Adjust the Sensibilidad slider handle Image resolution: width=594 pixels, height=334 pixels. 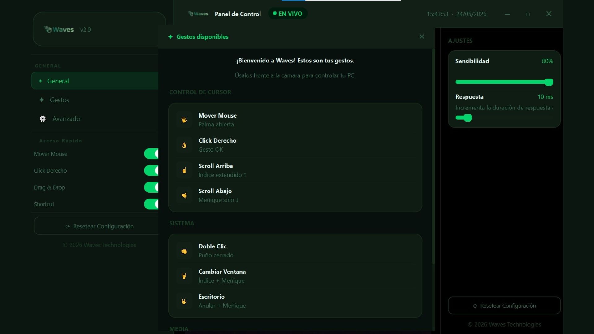tap(549, 82)
